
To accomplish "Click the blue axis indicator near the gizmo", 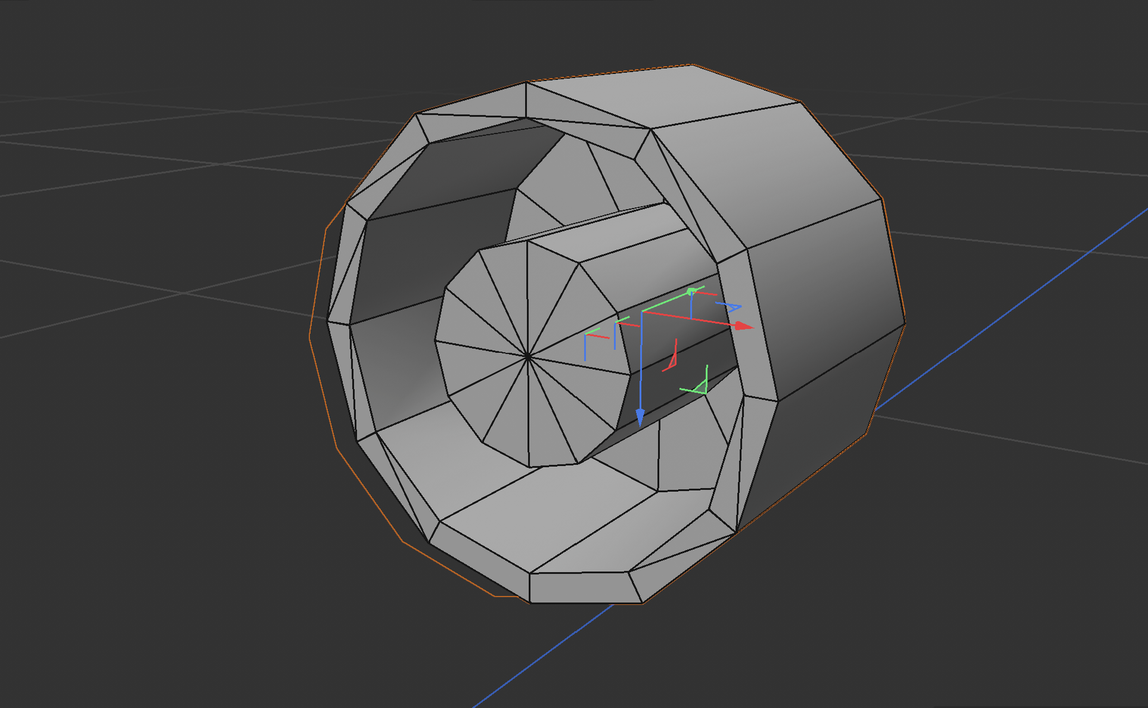I will click(x=732, y=306).
